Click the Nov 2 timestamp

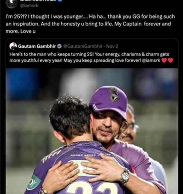112,46
